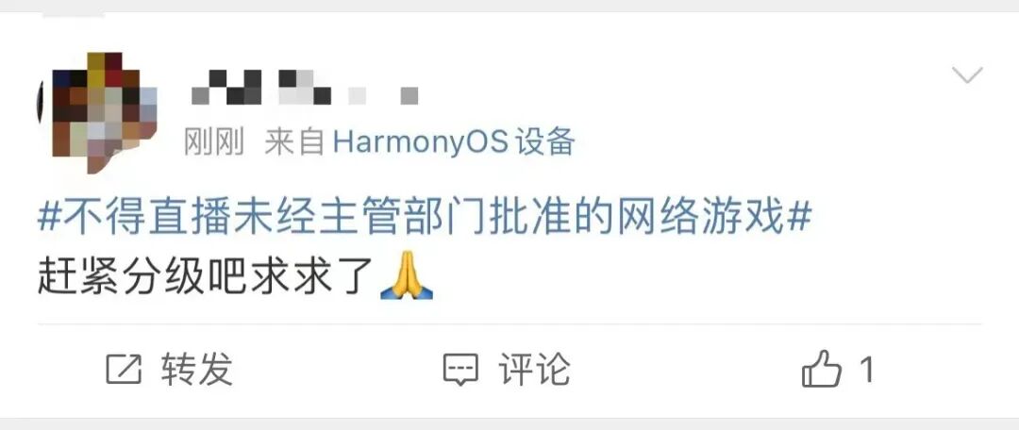The image size is (1019, 430).
Task: Select the 转发 label
Action: [x=197, y=369]
